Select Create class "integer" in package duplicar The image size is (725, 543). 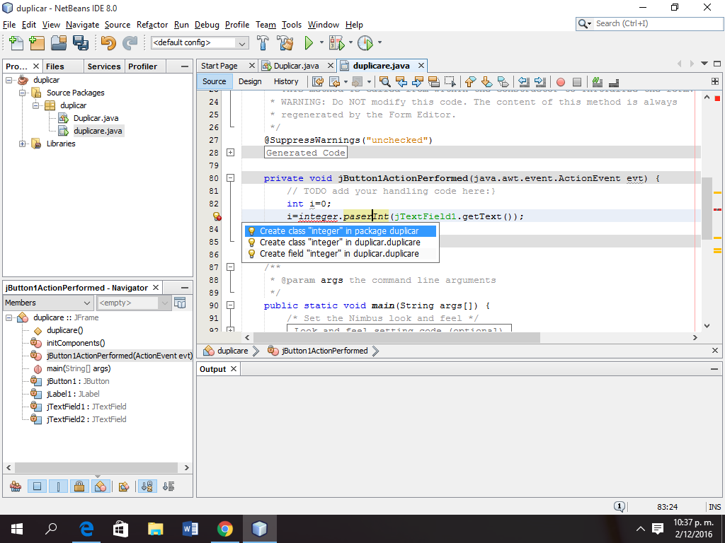(341, 231)
